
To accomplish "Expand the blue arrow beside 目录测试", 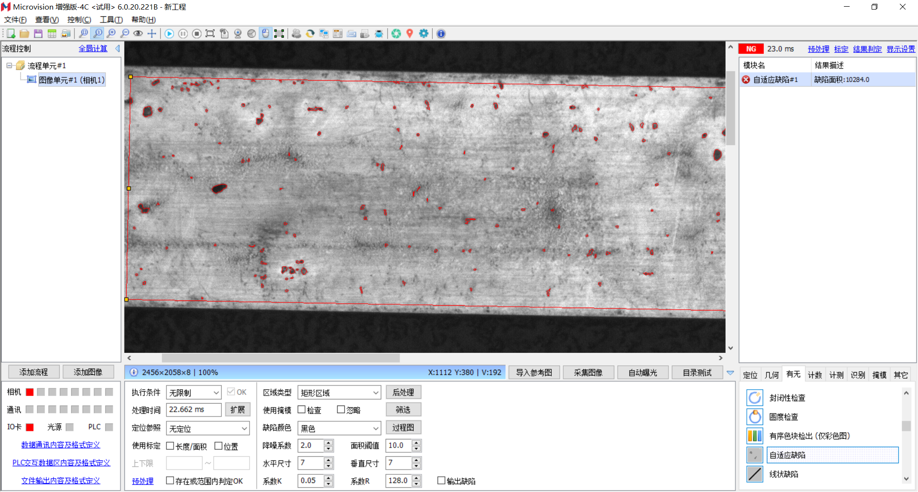I will [730, 373].
